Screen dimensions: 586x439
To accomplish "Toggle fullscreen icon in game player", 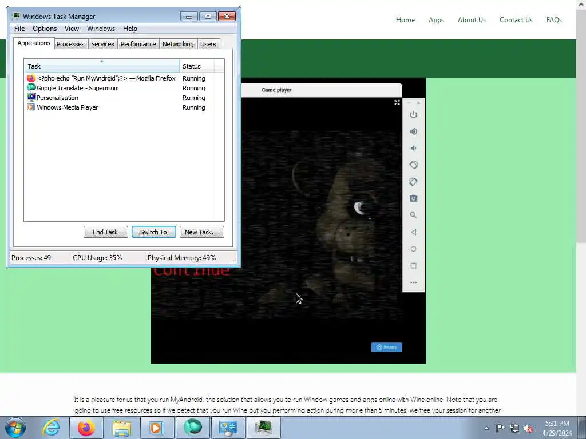I will 397,102.
